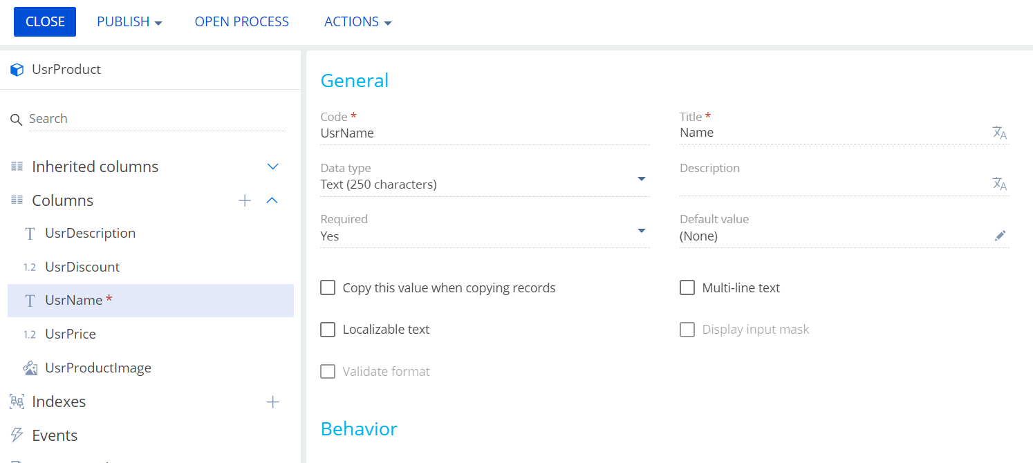Click the Behavior section heading
1033x463 pixels.
(x=359, y=428)
